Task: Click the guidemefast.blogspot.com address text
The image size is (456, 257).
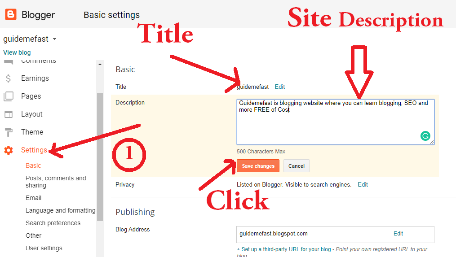Action: [273, 234]
